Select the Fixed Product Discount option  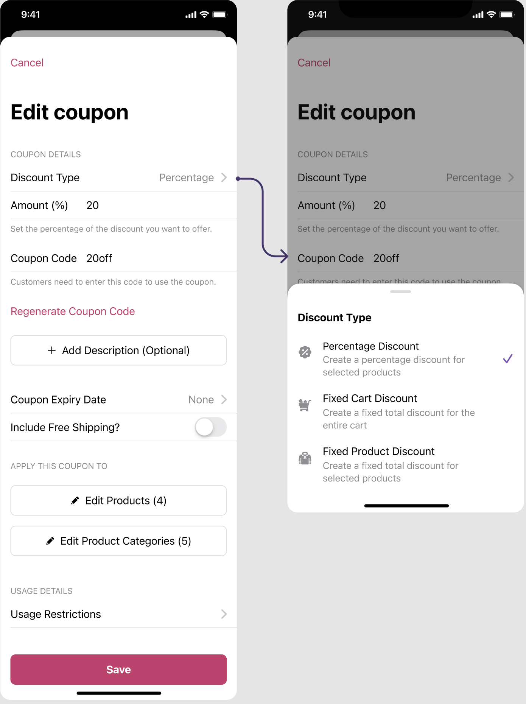pos(390,464)
